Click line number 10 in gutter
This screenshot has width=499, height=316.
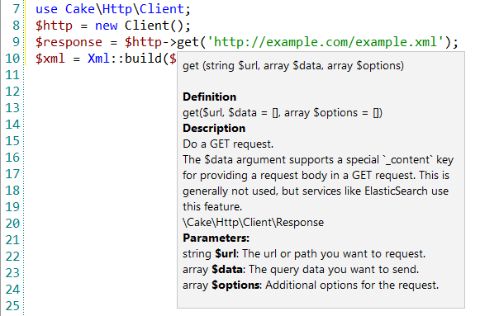click(x=12, y=59)
